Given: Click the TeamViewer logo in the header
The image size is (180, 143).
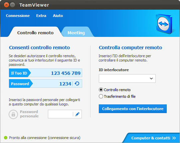Looking at the screenshot, I should coord(164,24).
